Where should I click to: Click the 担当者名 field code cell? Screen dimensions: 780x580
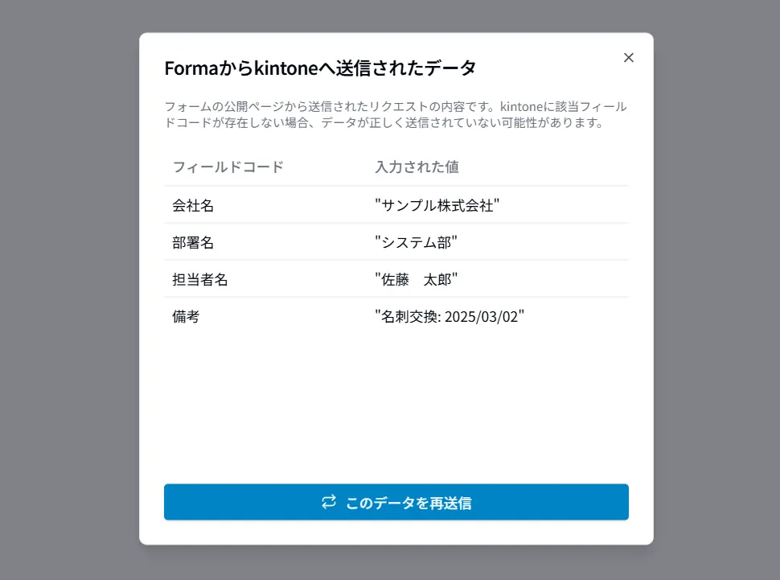pos(199,279)
